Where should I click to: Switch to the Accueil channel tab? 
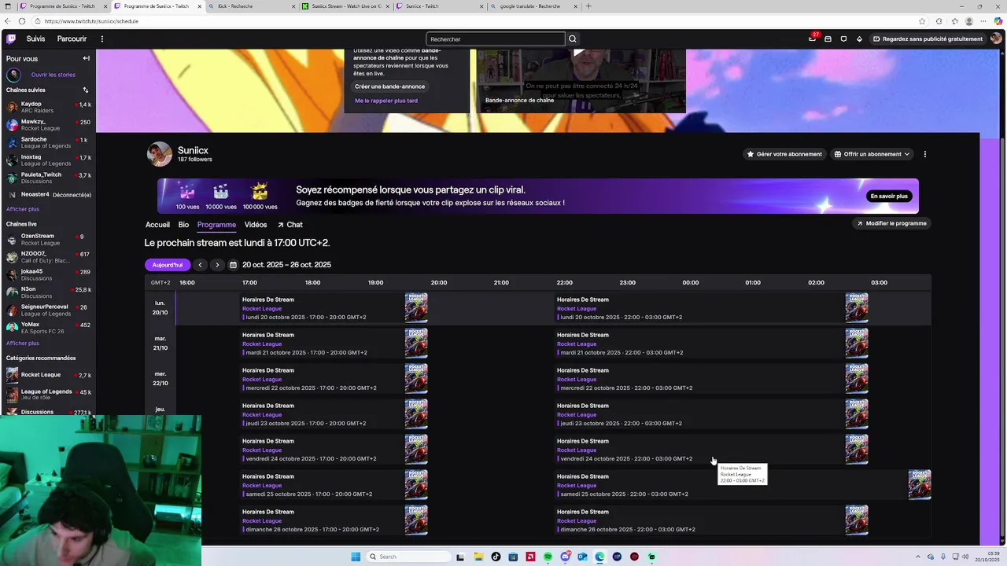point(157,225)
